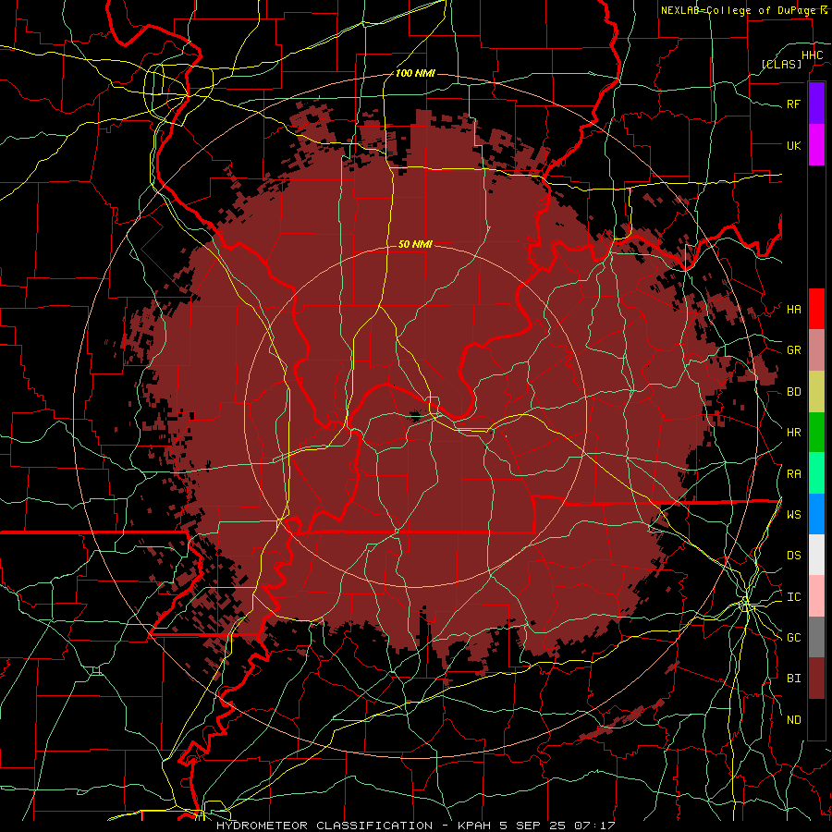Click the 50 NMI range ring label
The height and width of the screenshot is (832, 832).
(x=415, y=244)
